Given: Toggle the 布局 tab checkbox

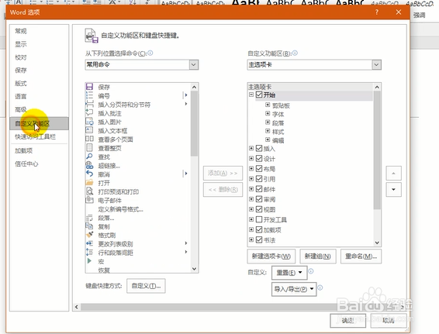Looking at the screenshot, I should 259,169.
